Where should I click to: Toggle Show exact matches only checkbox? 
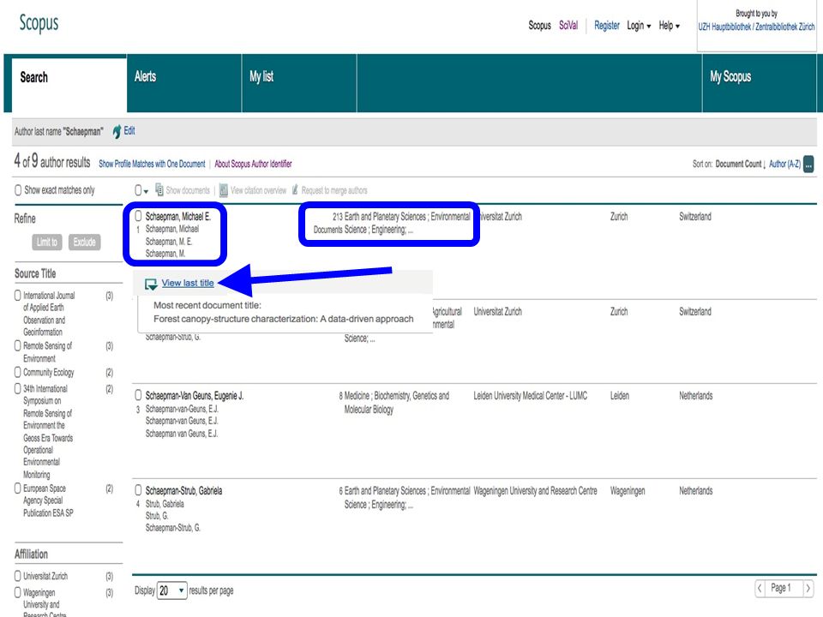click(18, 190)
